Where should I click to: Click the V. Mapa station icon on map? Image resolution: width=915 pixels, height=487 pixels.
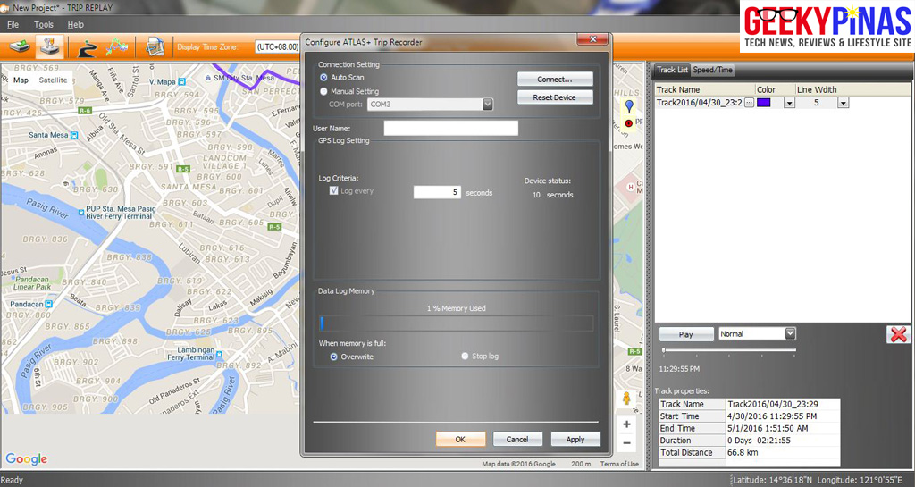click(181, 81)
